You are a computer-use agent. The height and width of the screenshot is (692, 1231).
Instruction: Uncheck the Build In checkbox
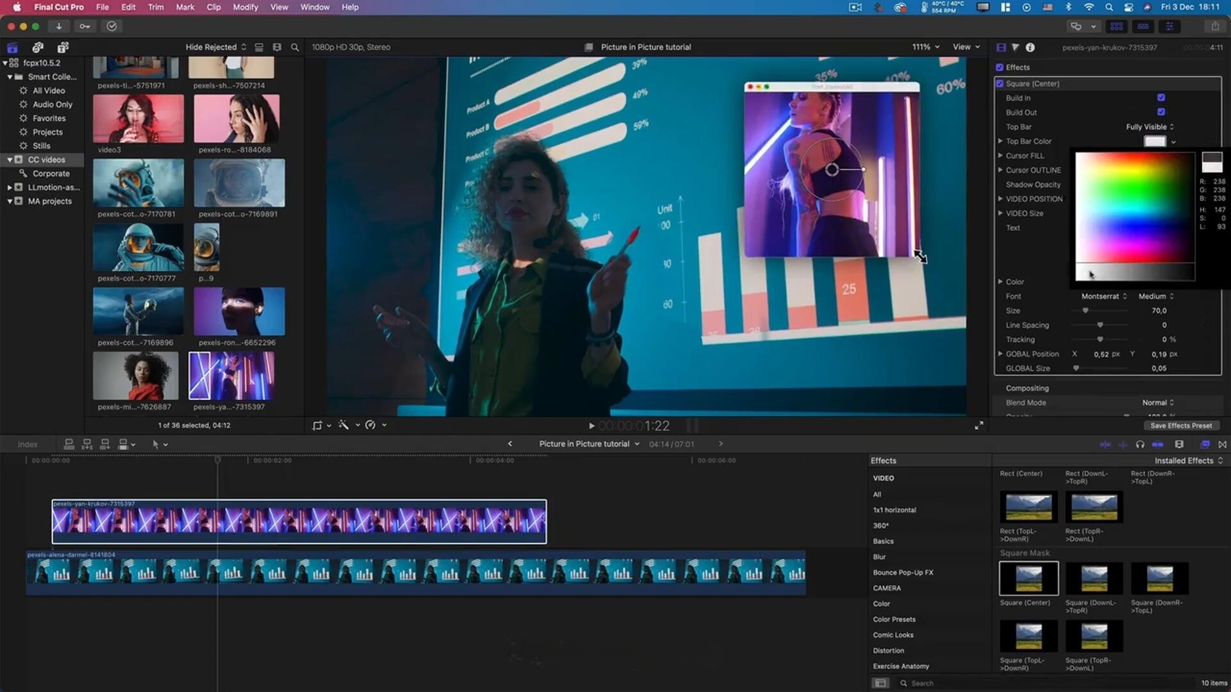tap(1161, 98)
